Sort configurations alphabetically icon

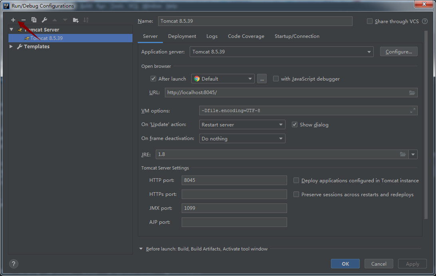[x=86, y=20]
